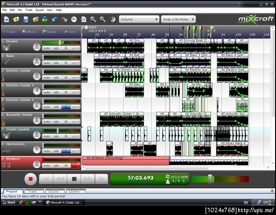Click the yin-yang toolbar icon
276x215 pixels.
click(113, 19)
